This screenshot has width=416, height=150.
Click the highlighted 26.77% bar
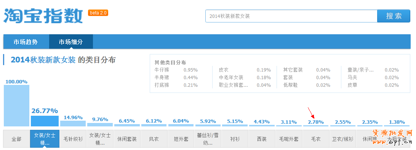45,121
